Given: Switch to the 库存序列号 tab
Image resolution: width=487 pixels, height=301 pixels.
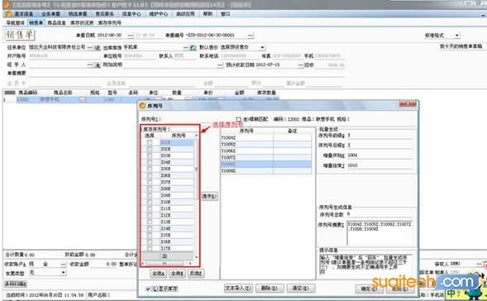Looking at the screenshot, I should (x=110, y=22).
